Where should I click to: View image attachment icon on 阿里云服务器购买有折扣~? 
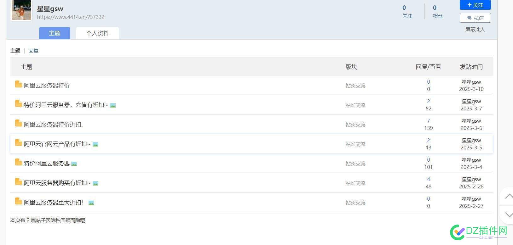coord(95,183)
